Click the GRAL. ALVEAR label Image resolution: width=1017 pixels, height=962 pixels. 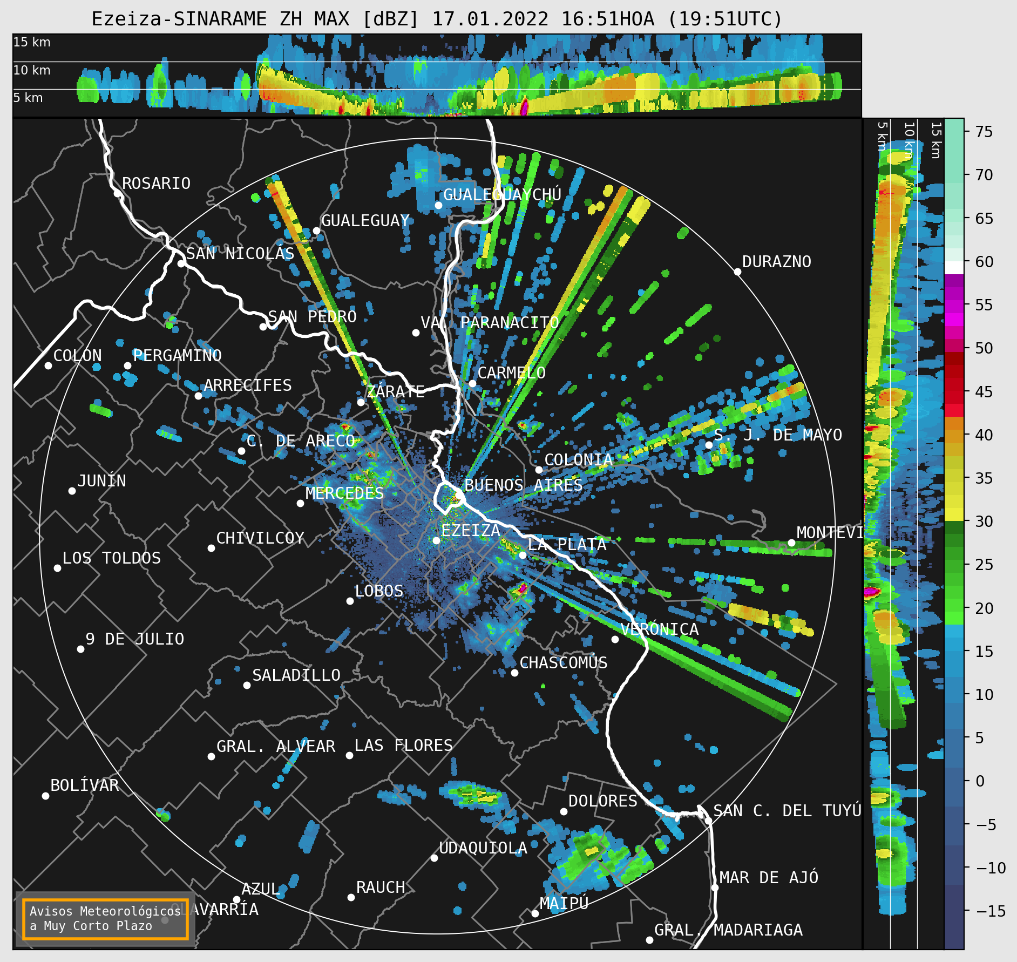pos(275,747)
